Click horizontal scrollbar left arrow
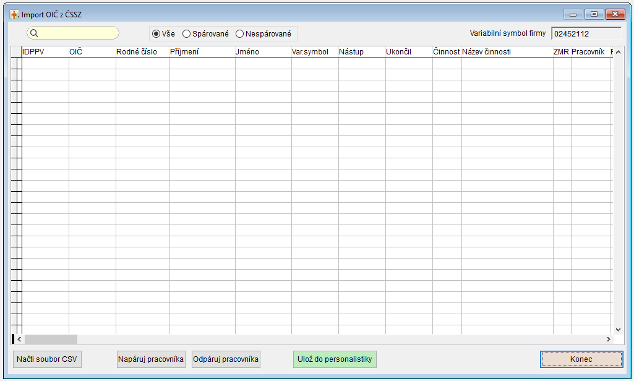The image size is (634, 381). click(x=19, y=340)
